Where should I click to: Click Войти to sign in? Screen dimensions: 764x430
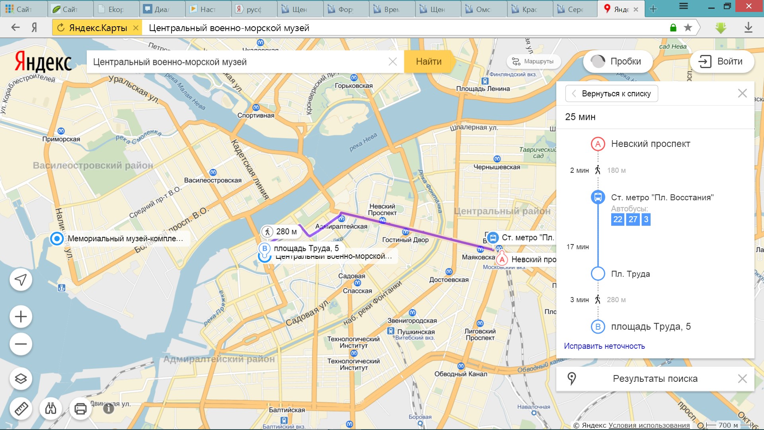(722, 61)
